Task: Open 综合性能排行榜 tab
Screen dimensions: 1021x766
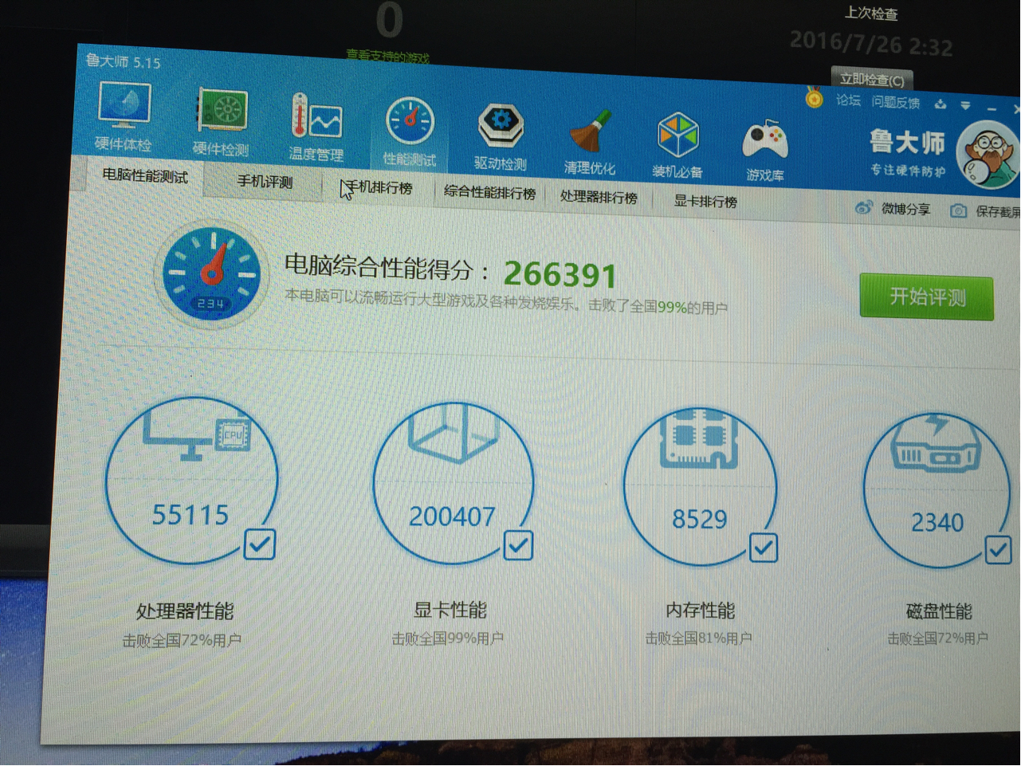Action: [489, 193]
